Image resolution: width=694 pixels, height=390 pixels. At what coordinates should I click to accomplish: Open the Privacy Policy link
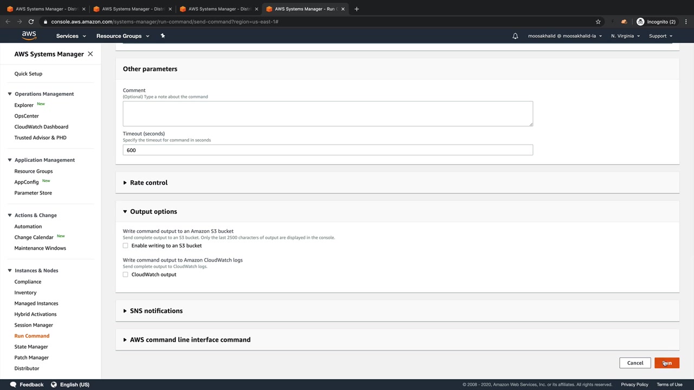[x=634, y=385]
